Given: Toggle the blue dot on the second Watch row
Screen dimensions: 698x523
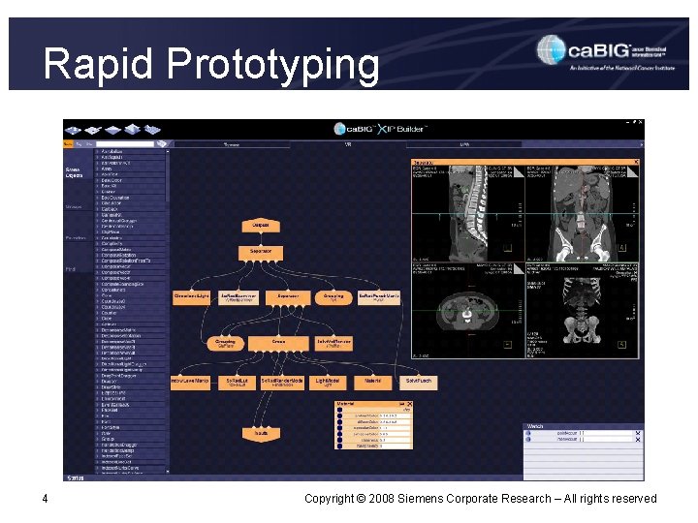Looking at the screenshot, I should [x=528, y=439].
